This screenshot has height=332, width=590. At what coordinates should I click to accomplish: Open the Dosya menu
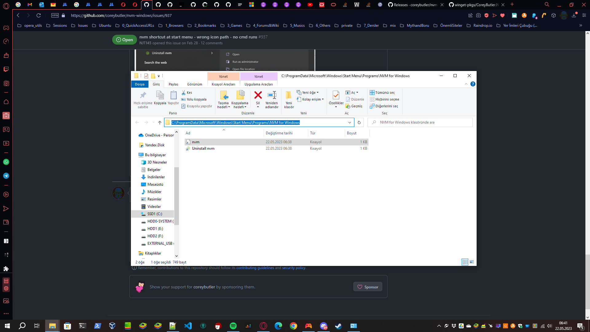pyautogui.click(x=140, y=84)
